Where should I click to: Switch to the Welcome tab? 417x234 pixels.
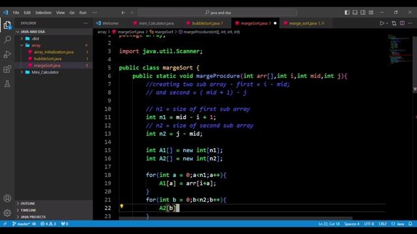pos(110,23)
